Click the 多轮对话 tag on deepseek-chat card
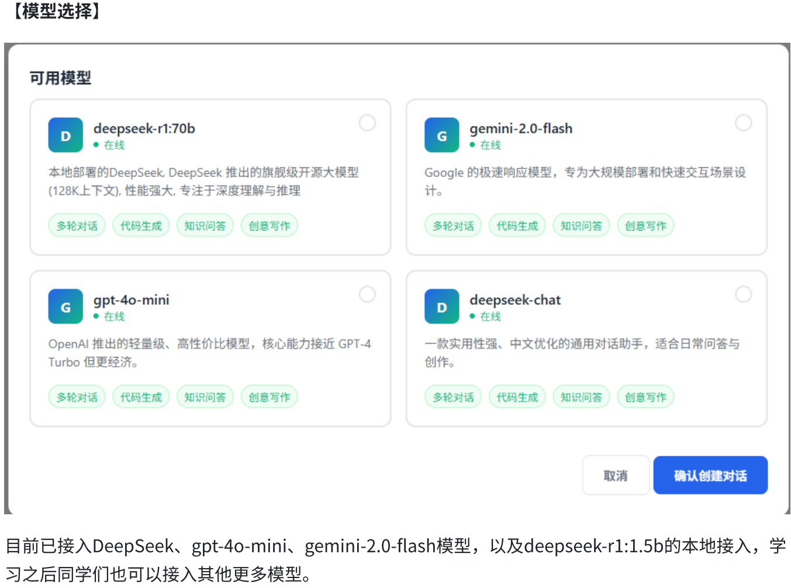The image size is (791, 588). point(453,397)
